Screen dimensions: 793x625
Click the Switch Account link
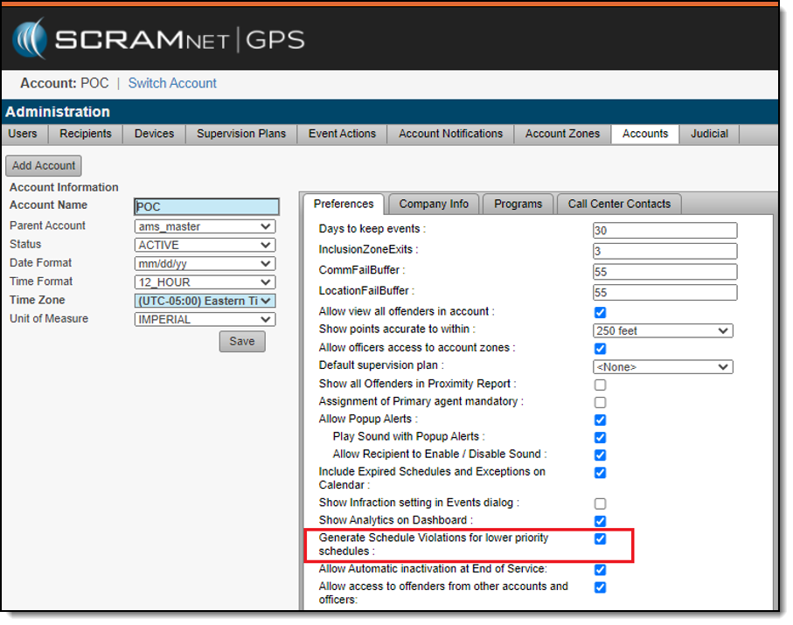172,83
